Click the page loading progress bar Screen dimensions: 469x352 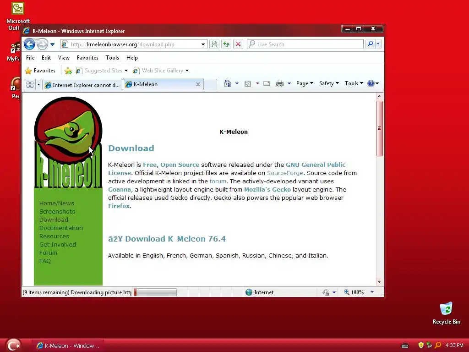[x=155, y=292]
